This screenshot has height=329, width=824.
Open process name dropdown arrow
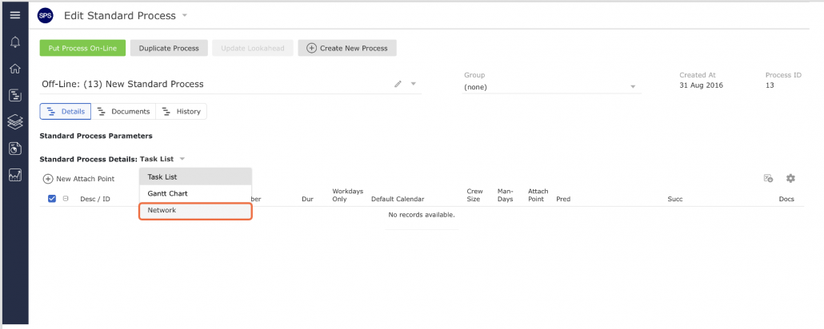[x=414, y=84]
